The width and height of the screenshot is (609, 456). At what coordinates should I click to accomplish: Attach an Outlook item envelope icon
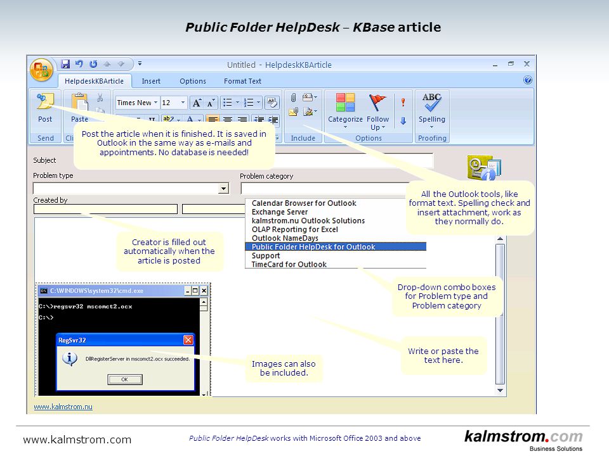coord(294,112)
